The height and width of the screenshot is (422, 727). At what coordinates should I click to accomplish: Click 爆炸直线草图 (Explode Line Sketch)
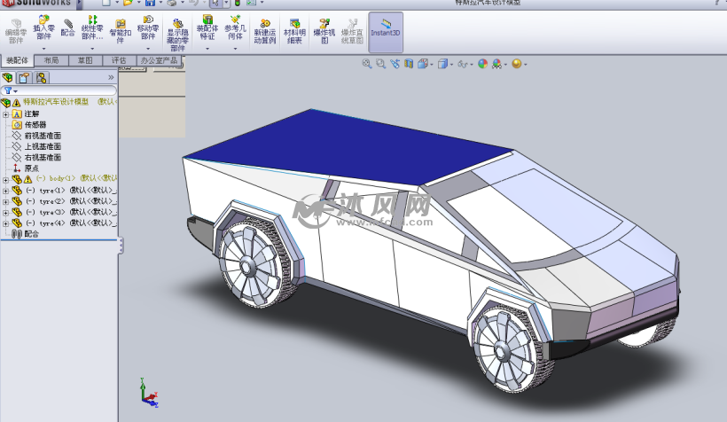pos(352,32)
